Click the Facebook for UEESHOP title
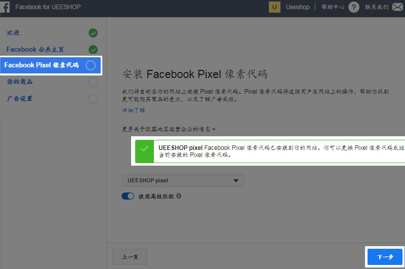405x269 pixels. 48,7
